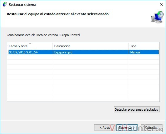Click the divider between Fecha and Descripción columns

(53, 46)
